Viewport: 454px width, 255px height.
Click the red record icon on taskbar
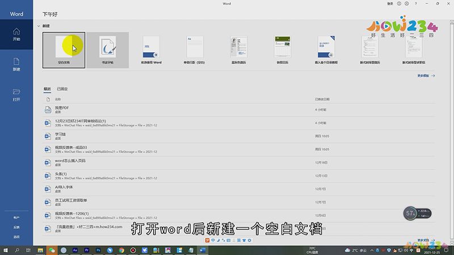(x=133, y=250)
